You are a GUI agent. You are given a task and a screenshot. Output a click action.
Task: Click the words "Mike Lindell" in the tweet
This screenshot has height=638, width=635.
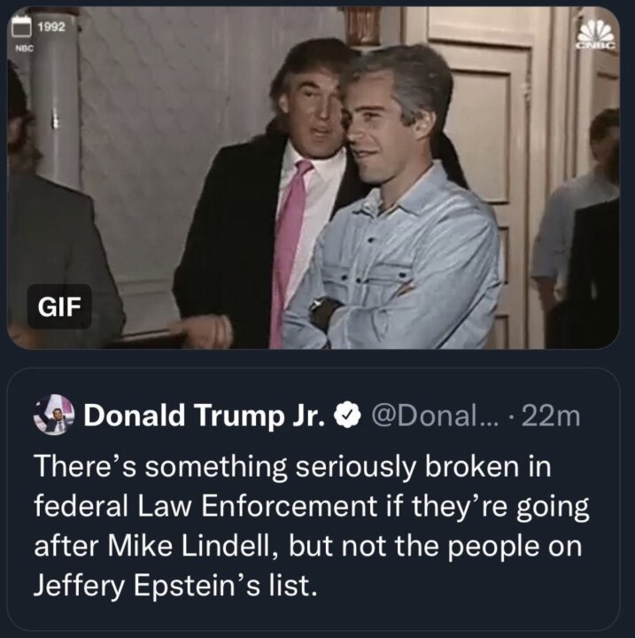coord(189,546)
